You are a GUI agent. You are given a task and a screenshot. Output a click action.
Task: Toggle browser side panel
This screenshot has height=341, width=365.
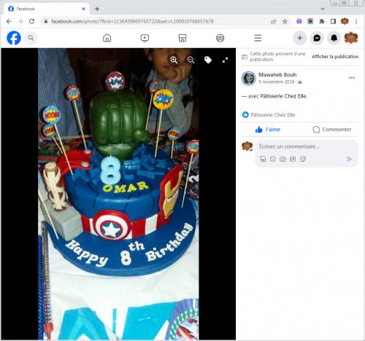click(333, 21)
